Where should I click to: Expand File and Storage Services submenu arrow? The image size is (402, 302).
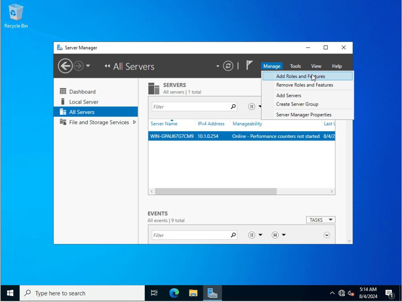(135, 122)
